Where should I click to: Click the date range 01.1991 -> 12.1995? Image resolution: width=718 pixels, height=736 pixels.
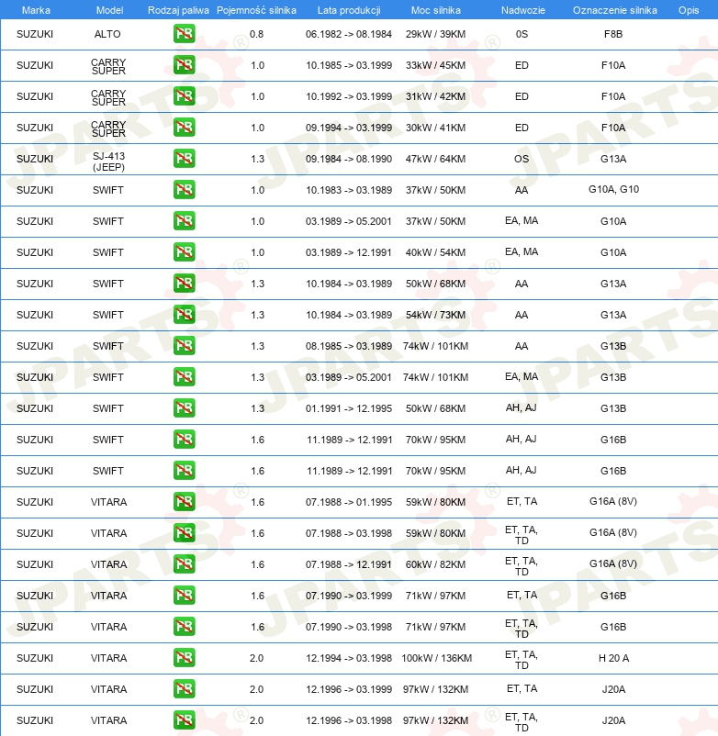[348, 408]
